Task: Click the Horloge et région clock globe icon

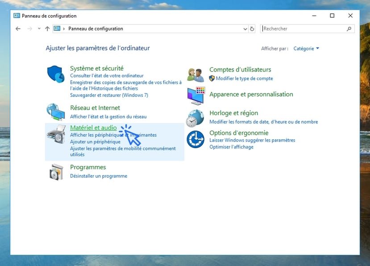Action: (195, 118)
